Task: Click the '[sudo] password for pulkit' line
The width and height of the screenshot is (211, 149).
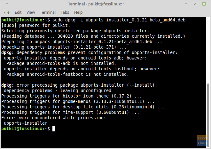Action: point(35,25)
